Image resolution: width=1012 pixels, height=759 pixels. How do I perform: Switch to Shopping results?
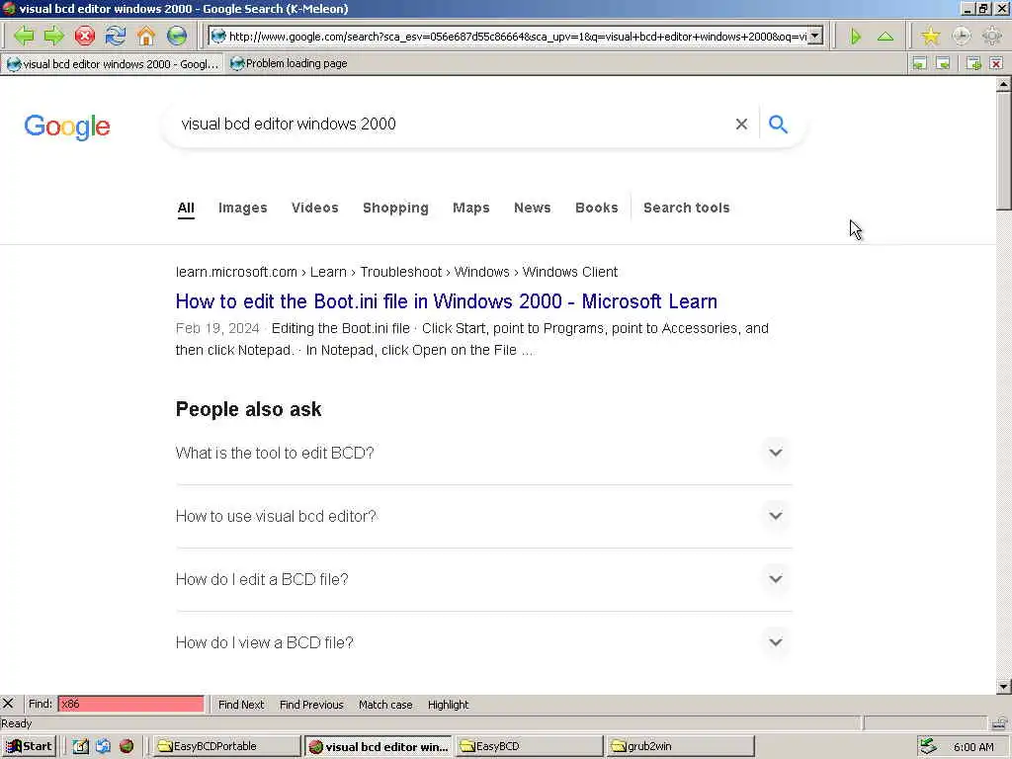pos(395,208)
